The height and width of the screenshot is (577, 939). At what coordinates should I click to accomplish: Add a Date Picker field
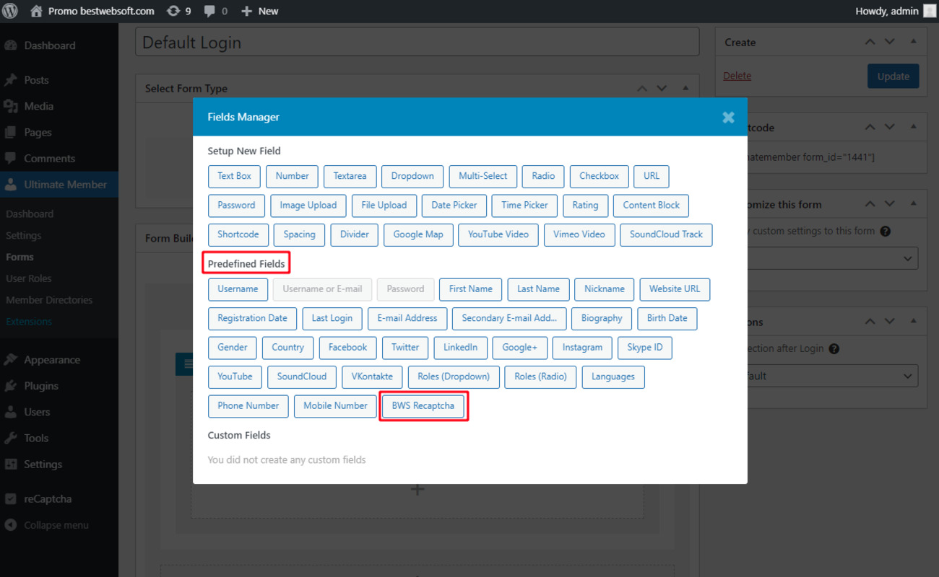[454, 205]
